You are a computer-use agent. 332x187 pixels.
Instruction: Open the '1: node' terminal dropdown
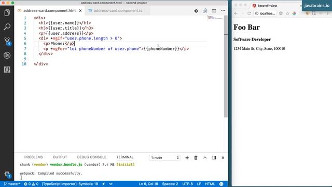click(x=164, y=158)
